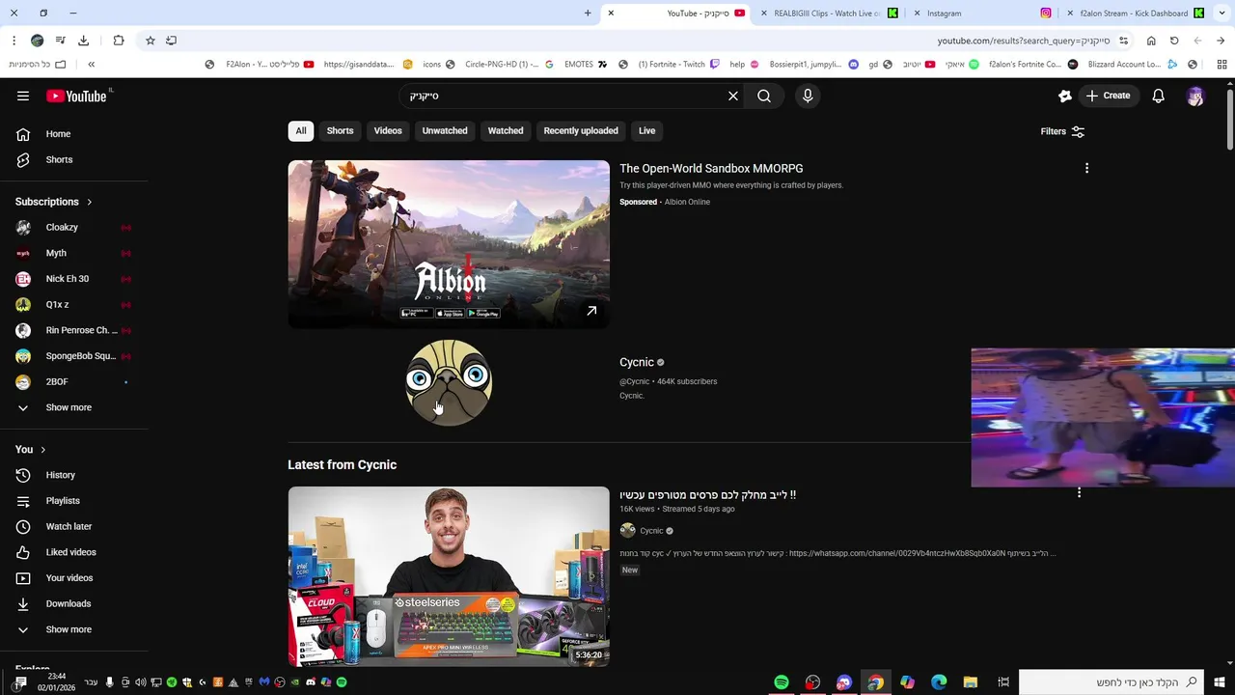
Task: Play the Cycnic giveaway stream thumbnail
Action: (x=449, y=576)
